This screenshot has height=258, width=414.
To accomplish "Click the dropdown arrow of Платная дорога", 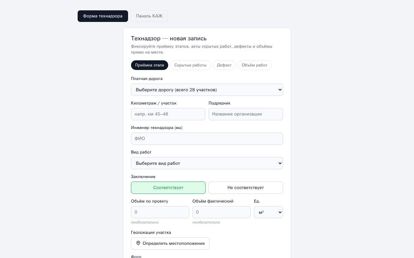I will pos(280,90).
